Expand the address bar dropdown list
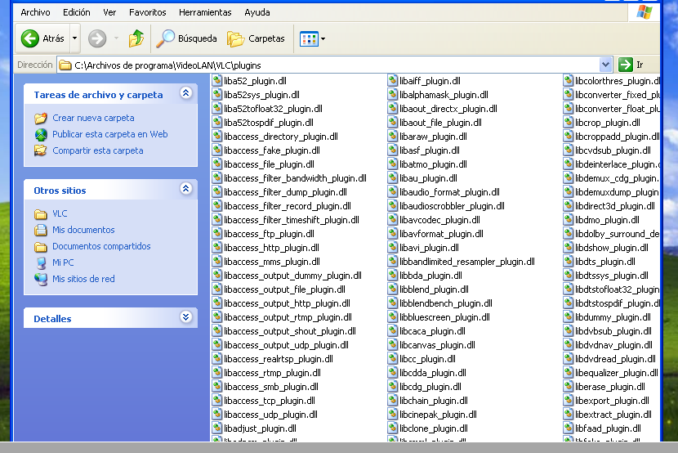 pos(605,65)
